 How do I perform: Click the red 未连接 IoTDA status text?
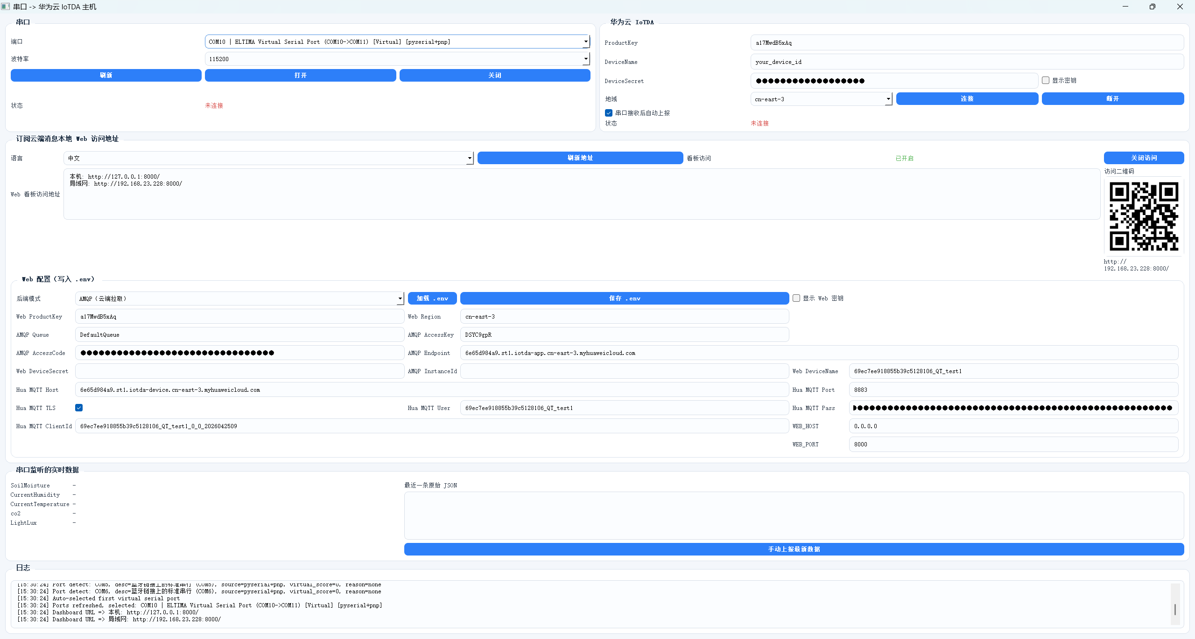[x=759, y=123]
